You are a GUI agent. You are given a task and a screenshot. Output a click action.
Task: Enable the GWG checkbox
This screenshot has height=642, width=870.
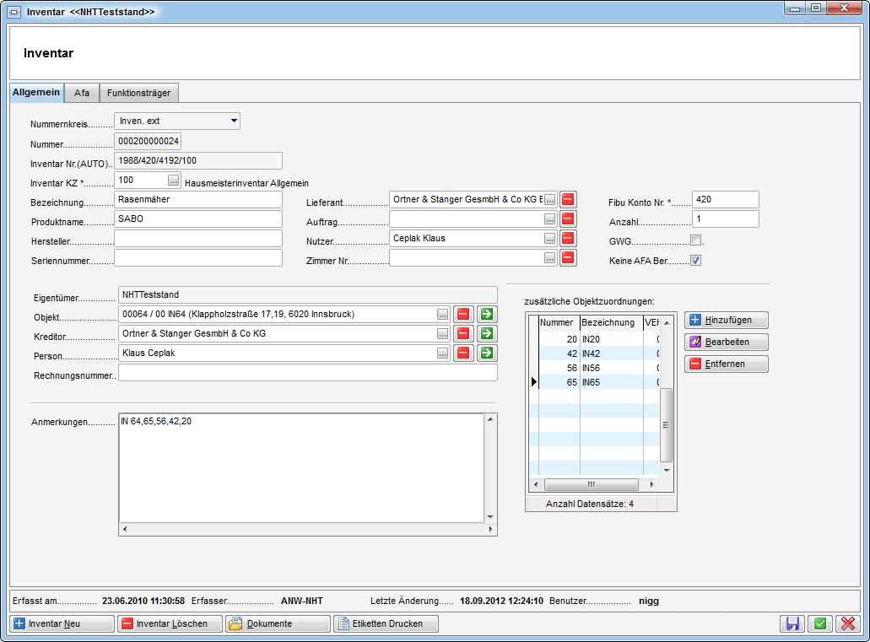695,241
